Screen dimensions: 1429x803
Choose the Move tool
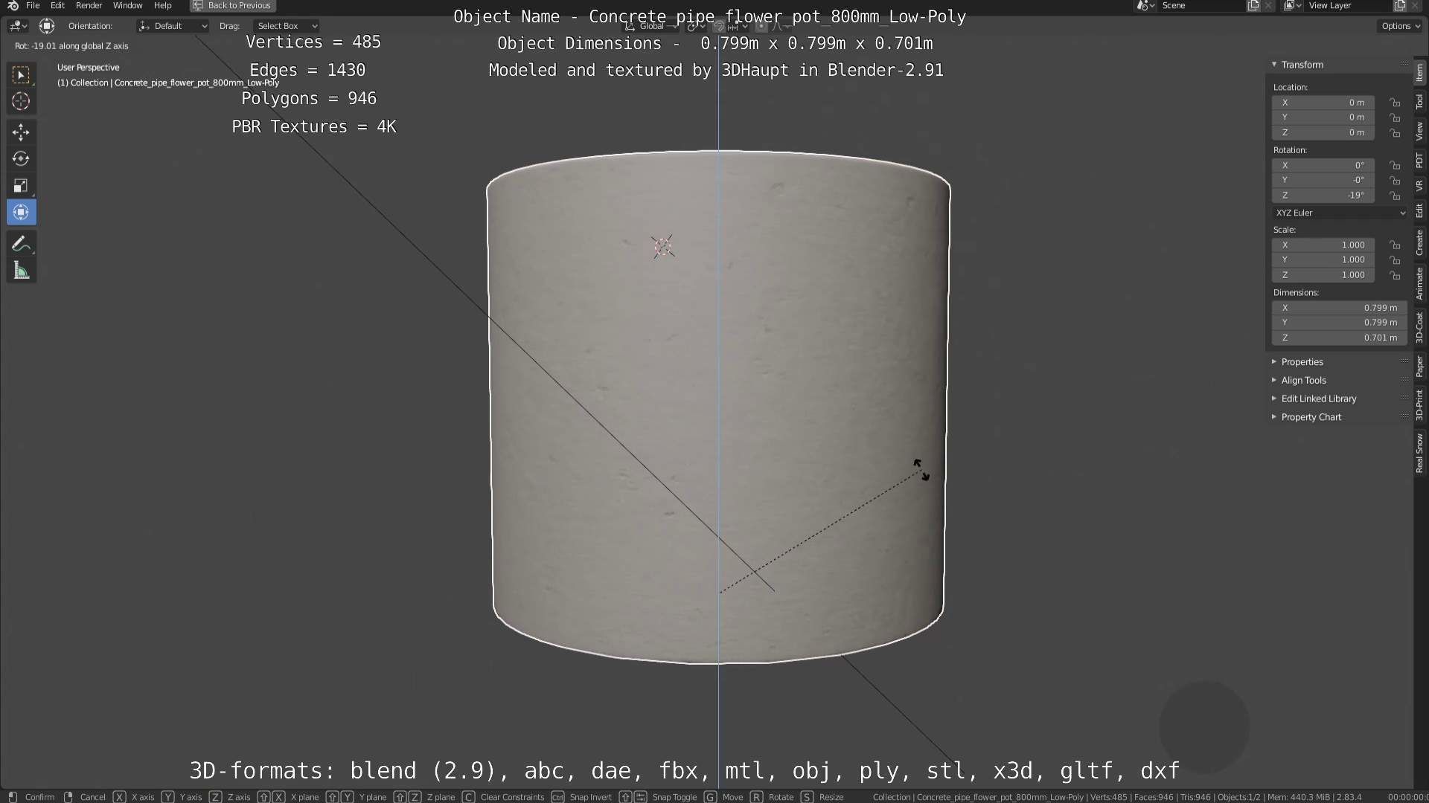coord(21,132)
